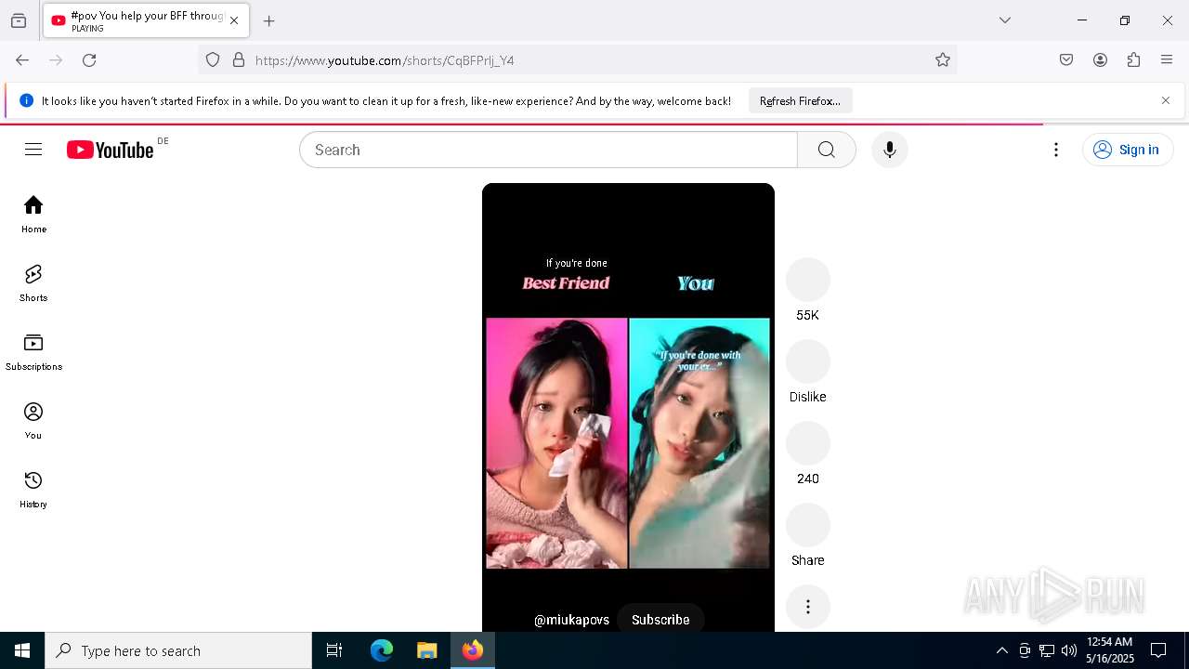This screenshot has width=1189, height=669.
Task: Focus the YouTube Search field
Action: pos(548,150)
